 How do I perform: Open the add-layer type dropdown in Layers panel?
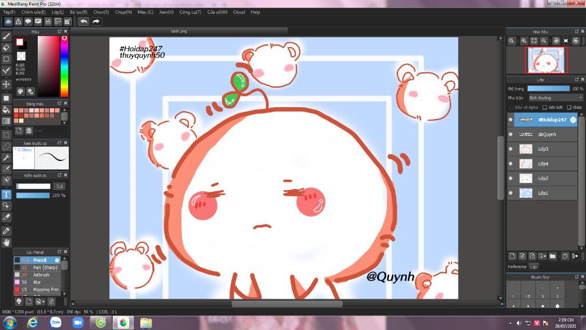coord(543,256)
